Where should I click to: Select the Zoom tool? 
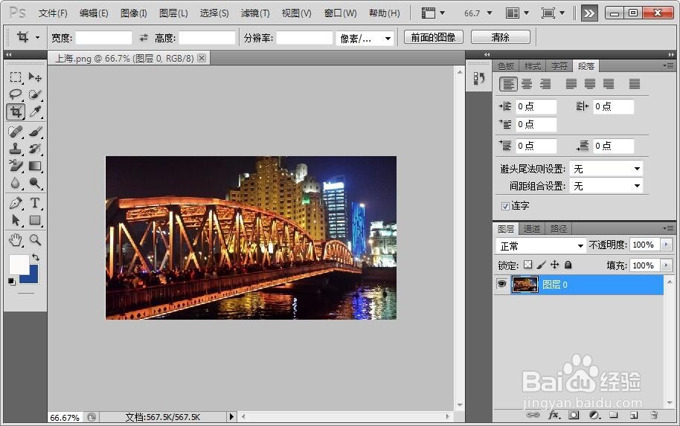(x=35, y=239)
